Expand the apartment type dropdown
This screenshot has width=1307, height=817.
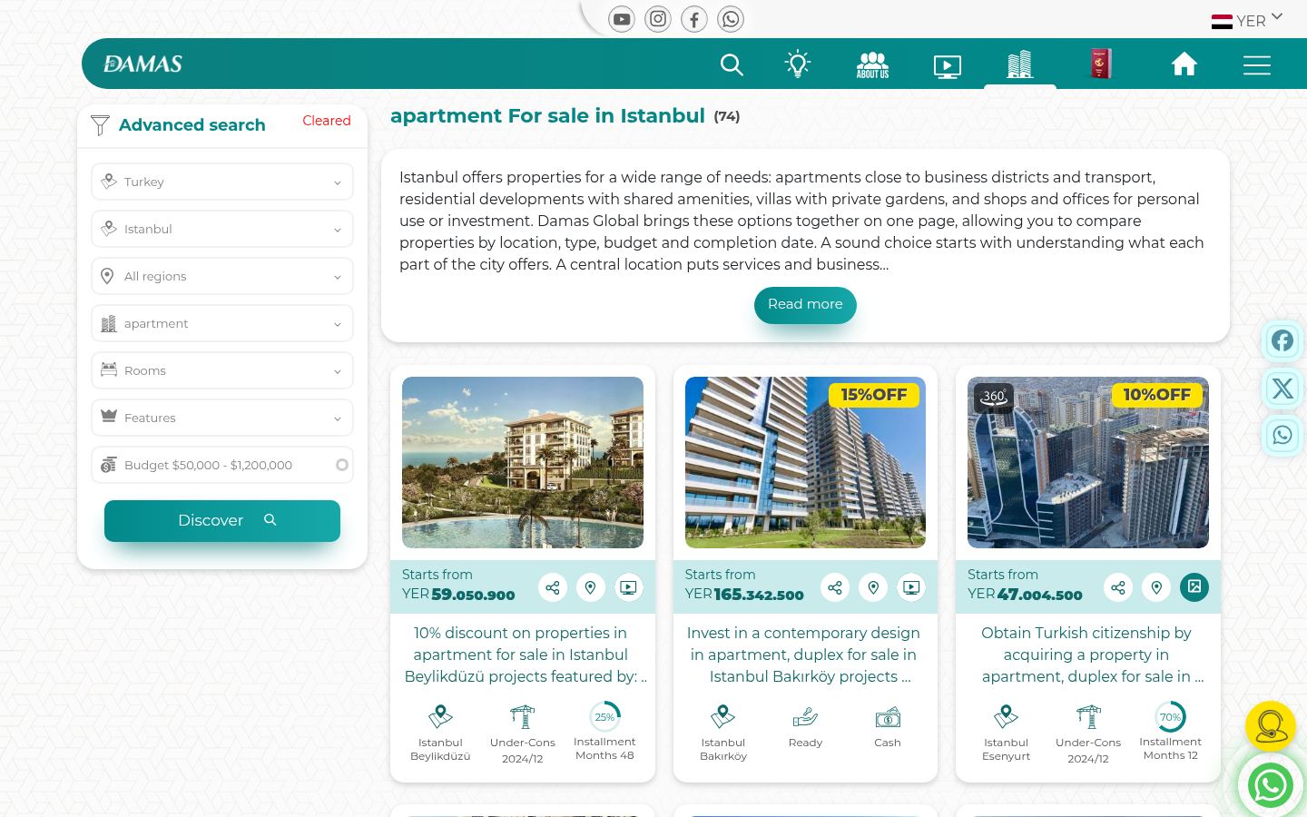(222, 323)
